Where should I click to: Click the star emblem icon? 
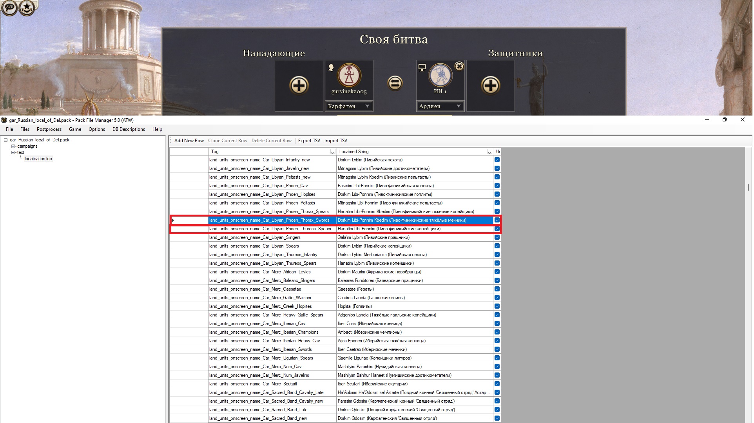(27, 7)
